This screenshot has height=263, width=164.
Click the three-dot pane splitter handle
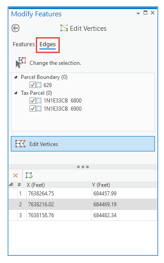(x=83, y=167)
